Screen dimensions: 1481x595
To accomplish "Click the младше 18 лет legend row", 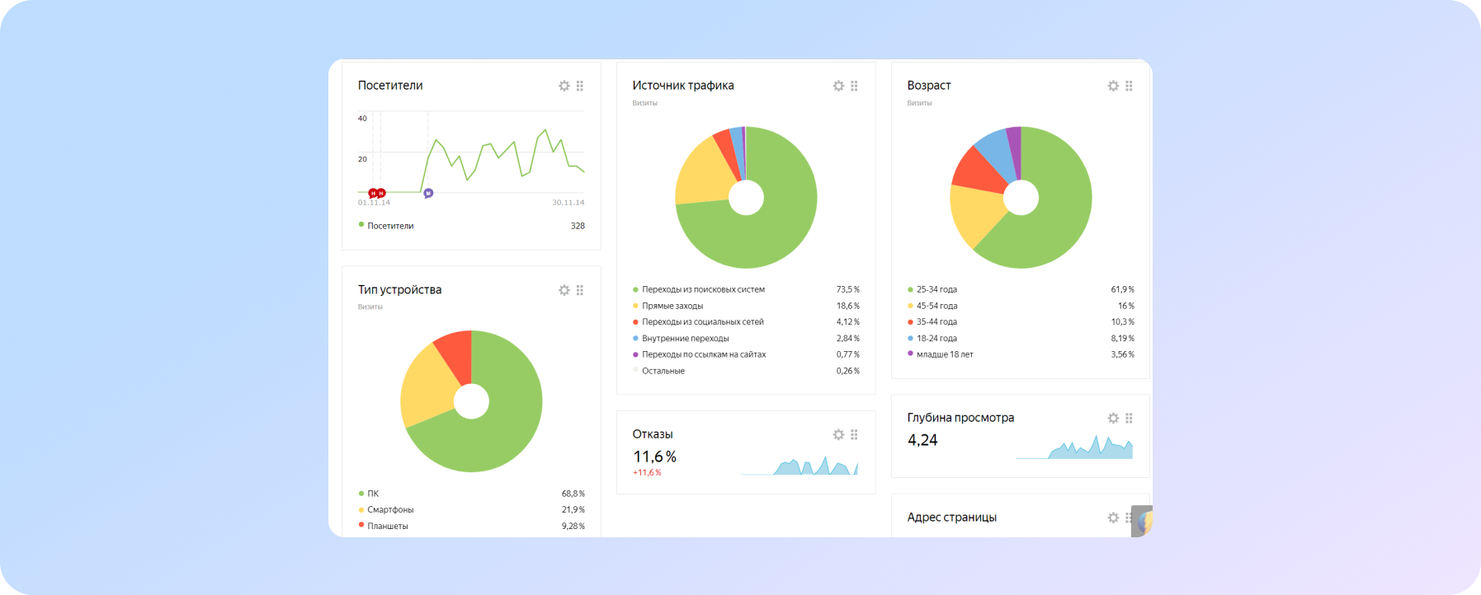I will point(1021,354).
